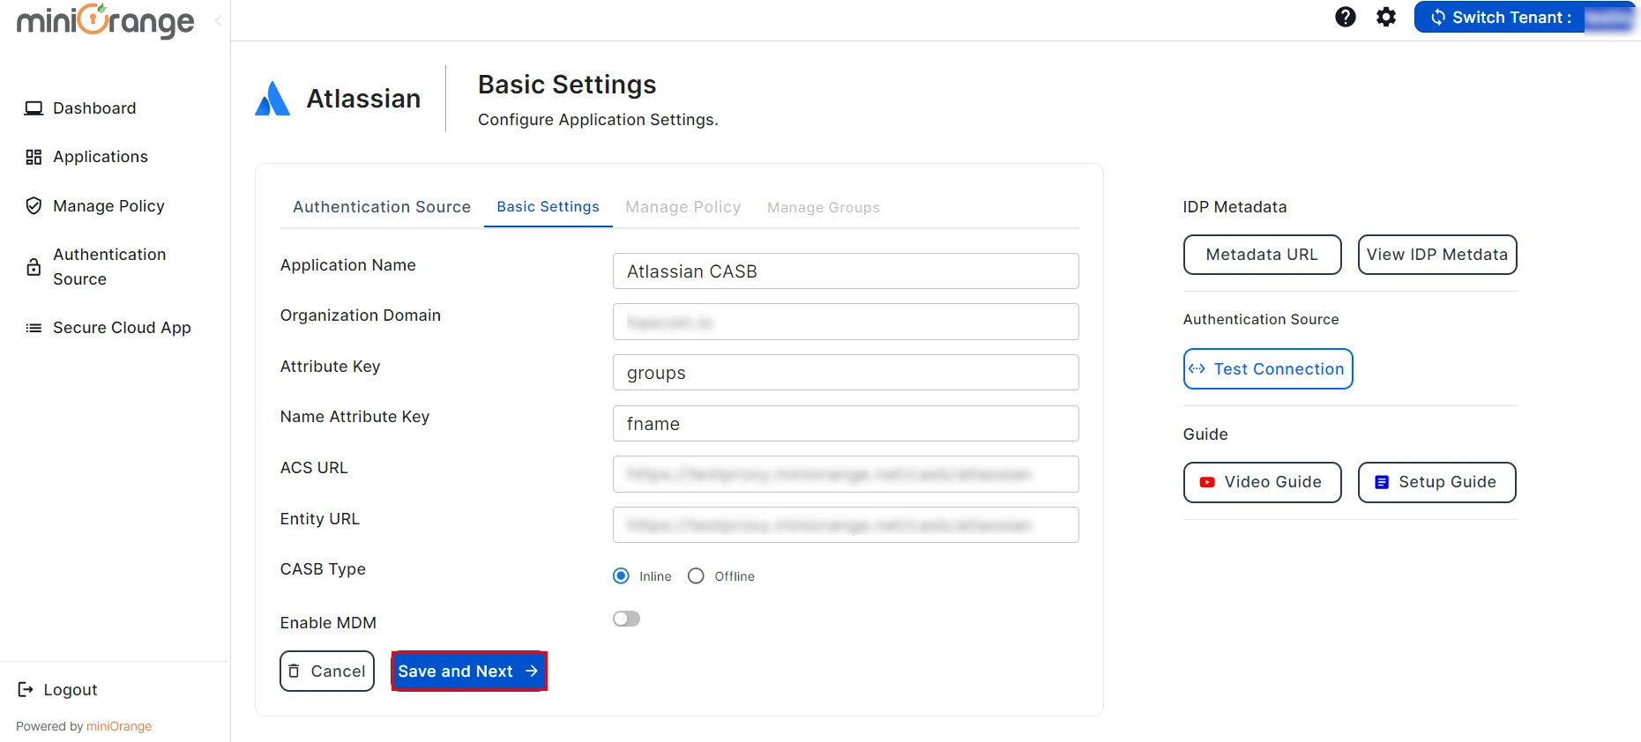This screenshot has height=742, width=1641.
Task: Switch to the Authentication Source tab
Action: [382, 207]
